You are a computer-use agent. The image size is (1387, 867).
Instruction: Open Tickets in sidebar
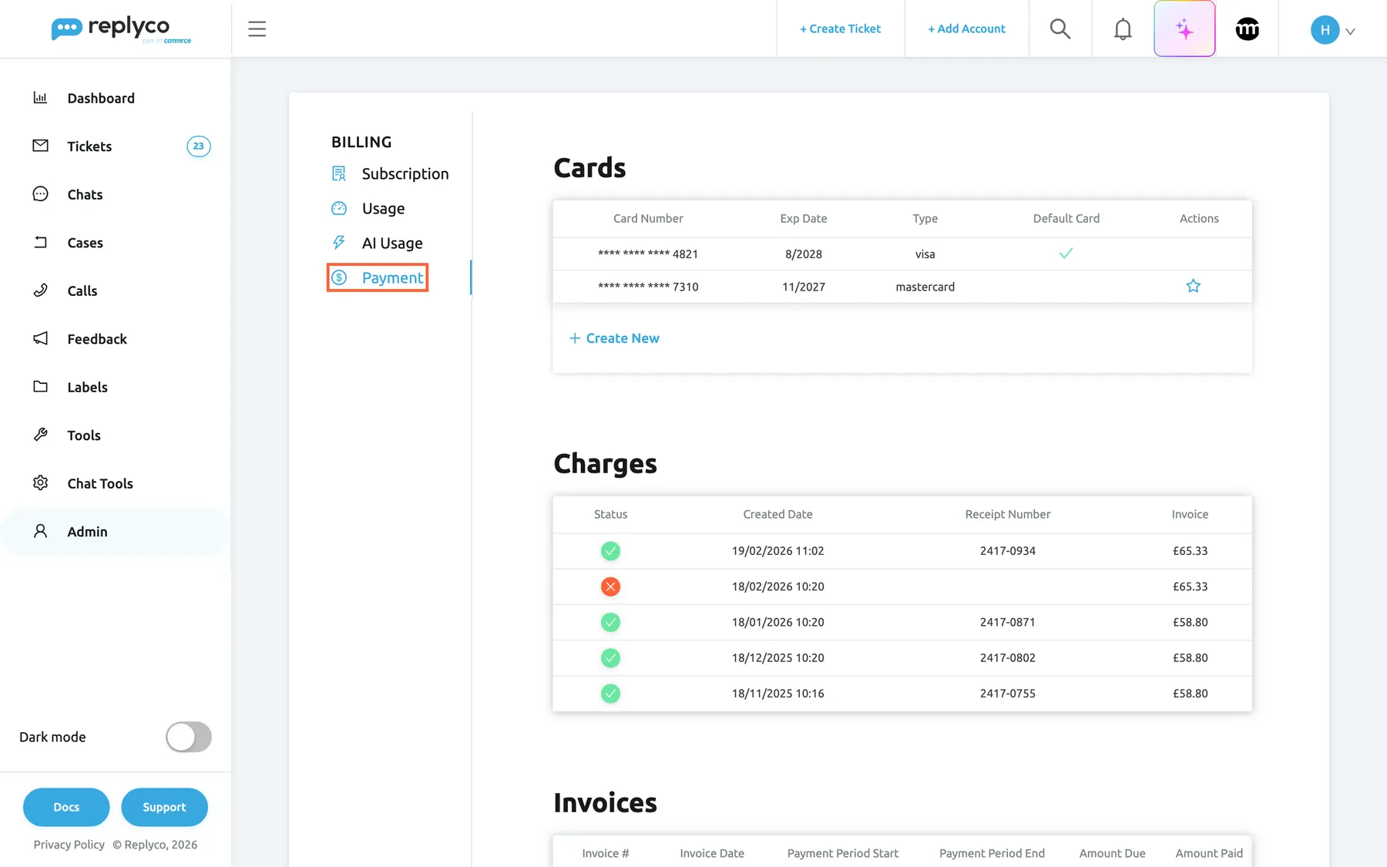[x=89, y=146]
